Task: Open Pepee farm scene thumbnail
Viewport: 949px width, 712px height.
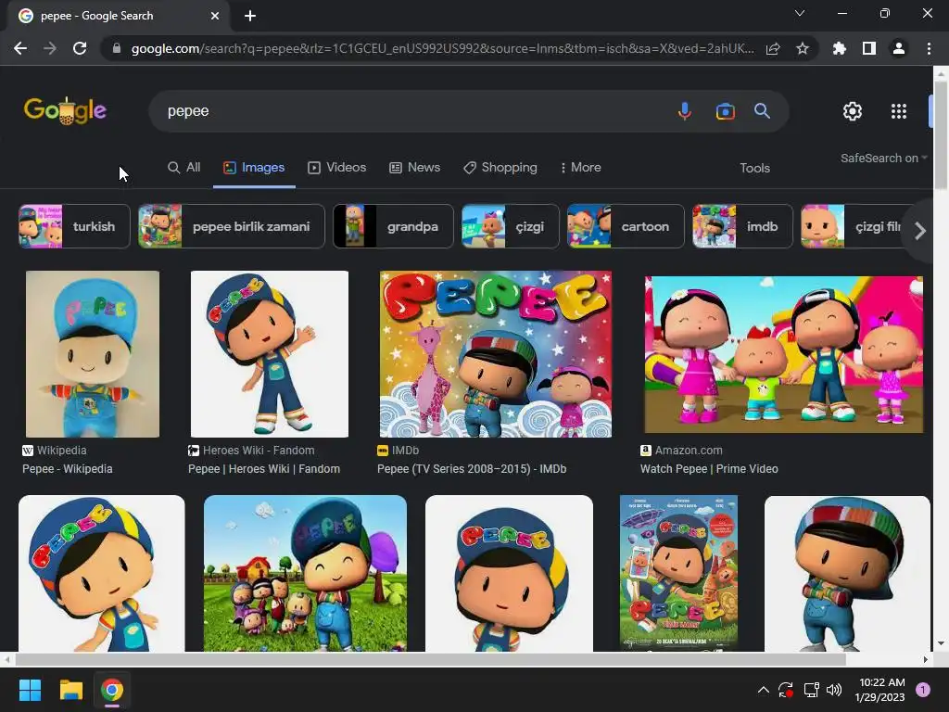Action: pyautogui.click(x=305, y=573)
